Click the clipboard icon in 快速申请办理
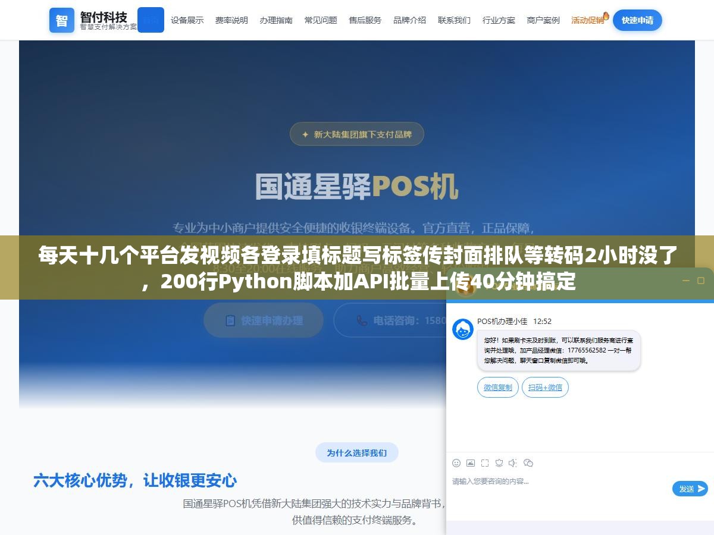Screen dimensions: 714x535 (x=230, y=320)
